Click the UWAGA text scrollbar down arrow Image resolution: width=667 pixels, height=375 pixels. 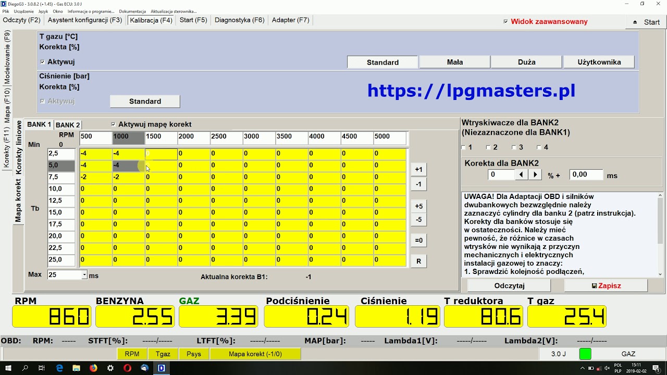660,274
